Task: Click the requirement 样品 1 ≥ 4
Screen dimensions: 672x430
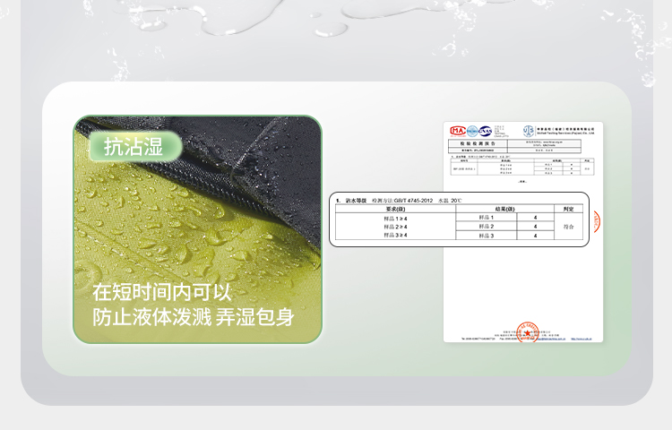Action: click(395, 219)
